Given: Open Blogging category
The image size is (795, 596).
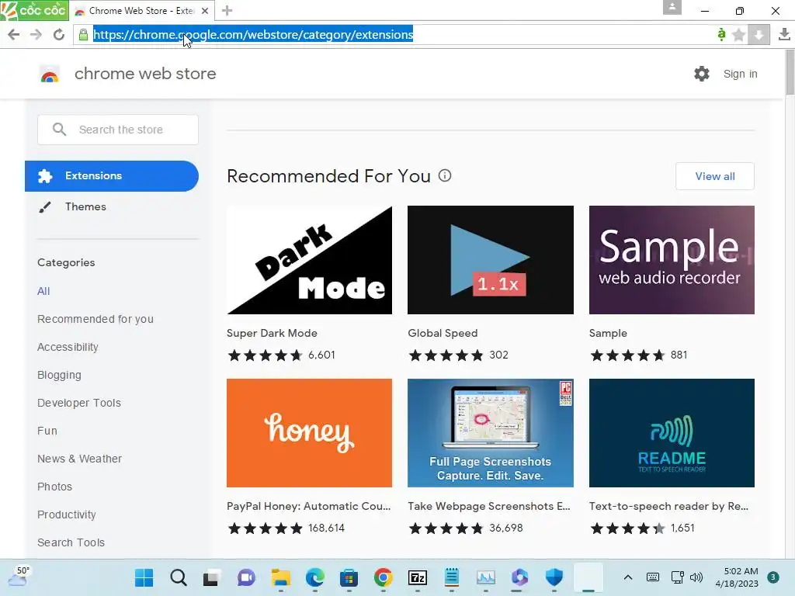Looking at the screenshot, I should [x=59, y=375].
